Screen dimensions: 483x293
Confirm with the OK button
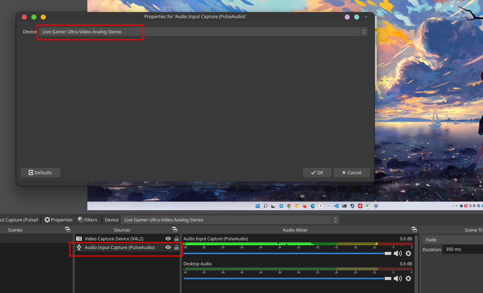pyautogui.click(x=317, y=172)
